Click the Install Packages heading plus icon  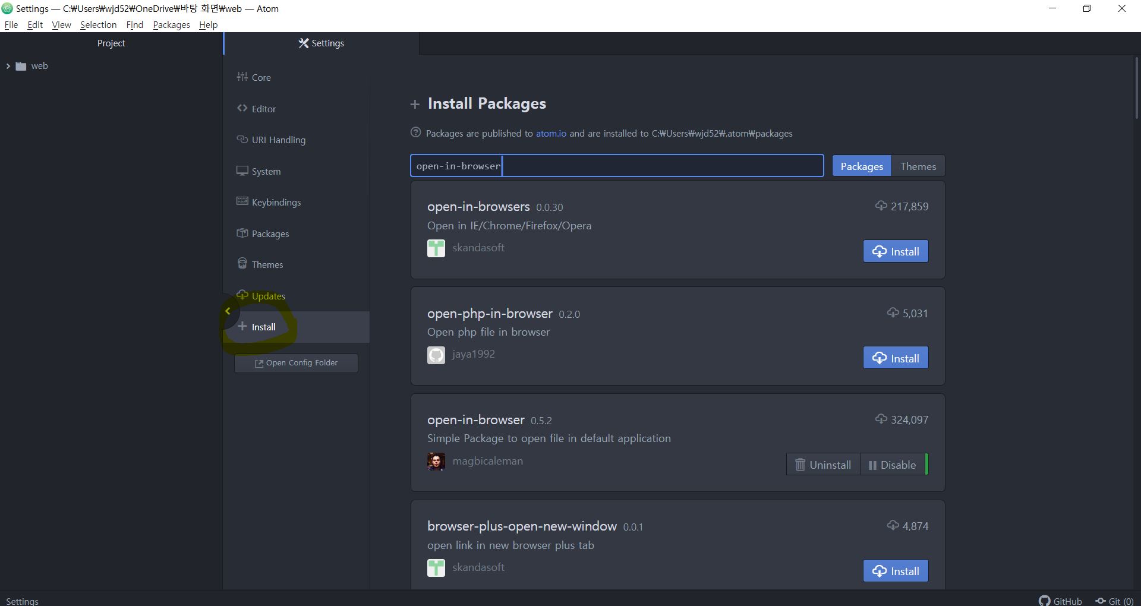click(415, 105)
